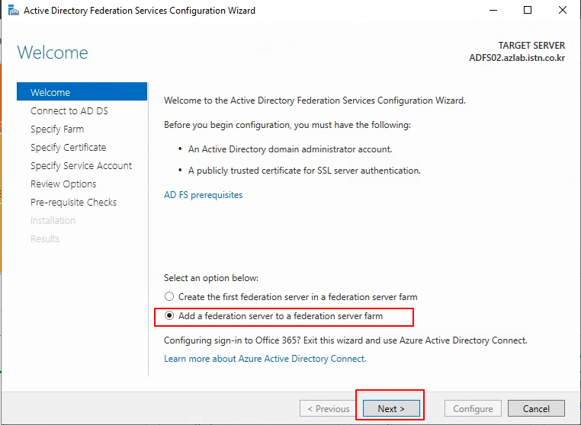Open the Specify Farm step
Viewport: 581px width, 425px height.
(57, 129)
